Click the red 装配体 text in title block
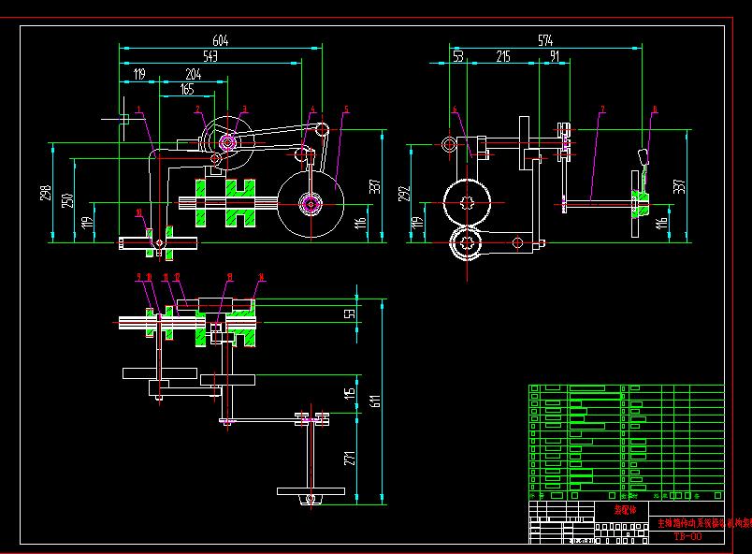This screenshot has width=752, height=554. tap(625, 510)
